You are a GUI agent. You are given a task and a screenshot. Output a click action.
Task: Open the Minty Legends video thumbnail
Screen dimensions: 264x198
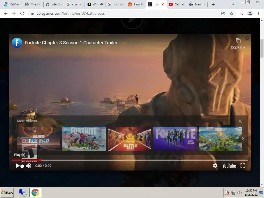click(x=175, y=139)
